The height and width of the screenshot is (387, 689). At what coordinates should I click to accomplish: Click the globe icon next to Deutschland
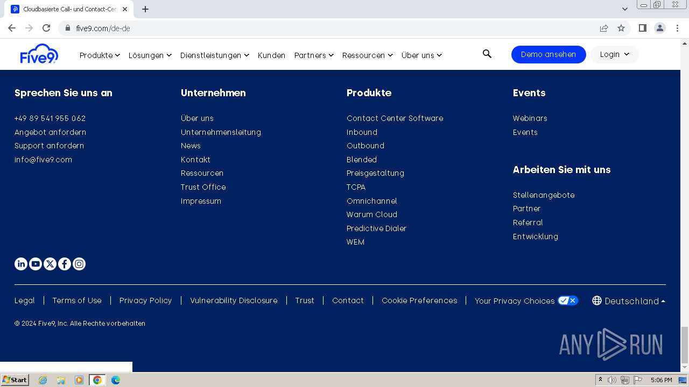pyautogui.click(x=597, y=300)
